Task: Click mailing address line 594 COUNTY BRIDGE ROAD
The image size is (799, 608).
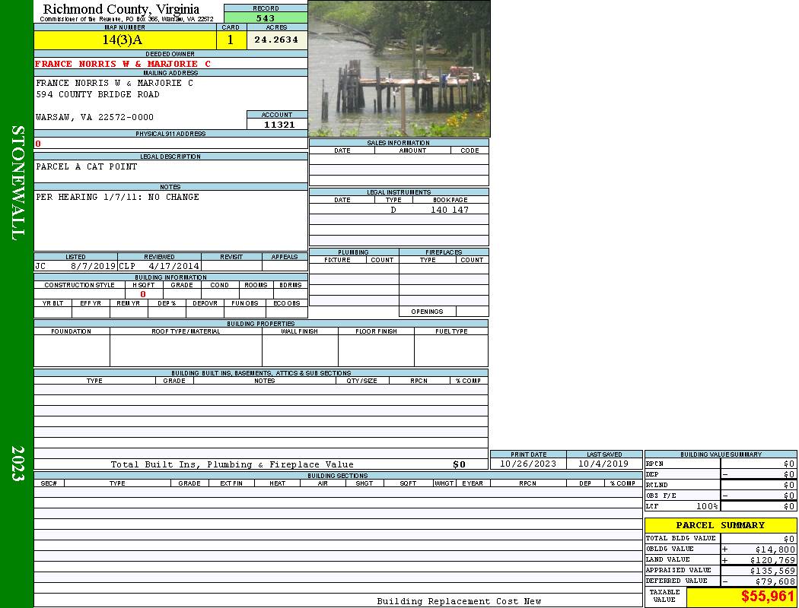Action: (x=97, y=95)
